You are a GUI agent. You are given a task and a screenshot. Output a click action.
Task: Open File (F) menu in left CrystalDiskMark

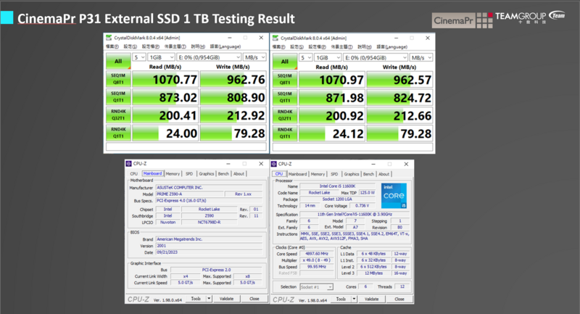pos(112,46)
